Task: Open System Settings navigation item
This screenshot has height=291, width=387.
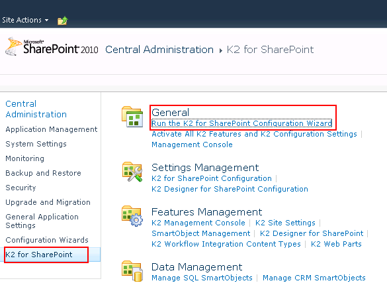Action: click(36, 144)
